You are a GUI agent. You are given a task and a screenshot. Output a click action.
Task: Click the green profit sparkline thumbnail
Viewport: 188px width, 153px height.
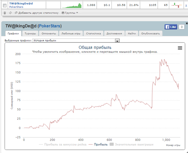pos(72,6)
